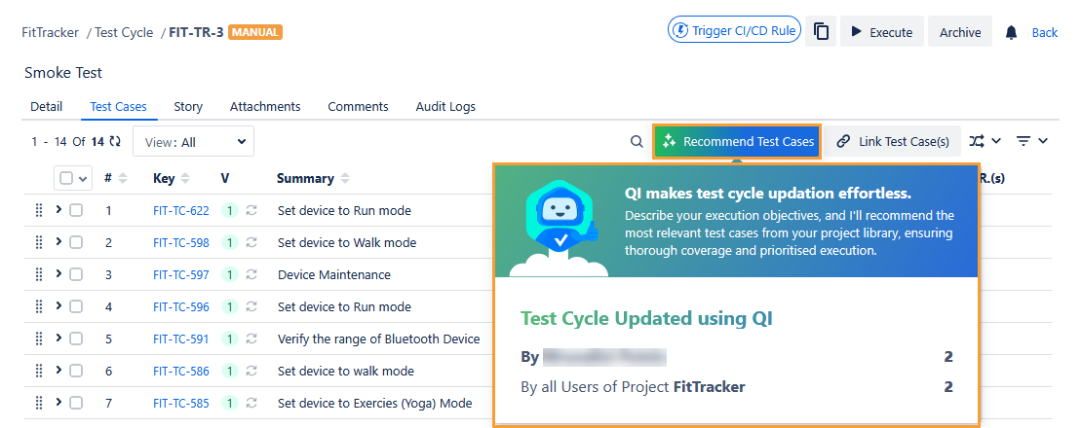Open the FIT-TC-597 test case link
Image resolution: width=1082 pixels, height=428 pixels.
click(180, 275)
